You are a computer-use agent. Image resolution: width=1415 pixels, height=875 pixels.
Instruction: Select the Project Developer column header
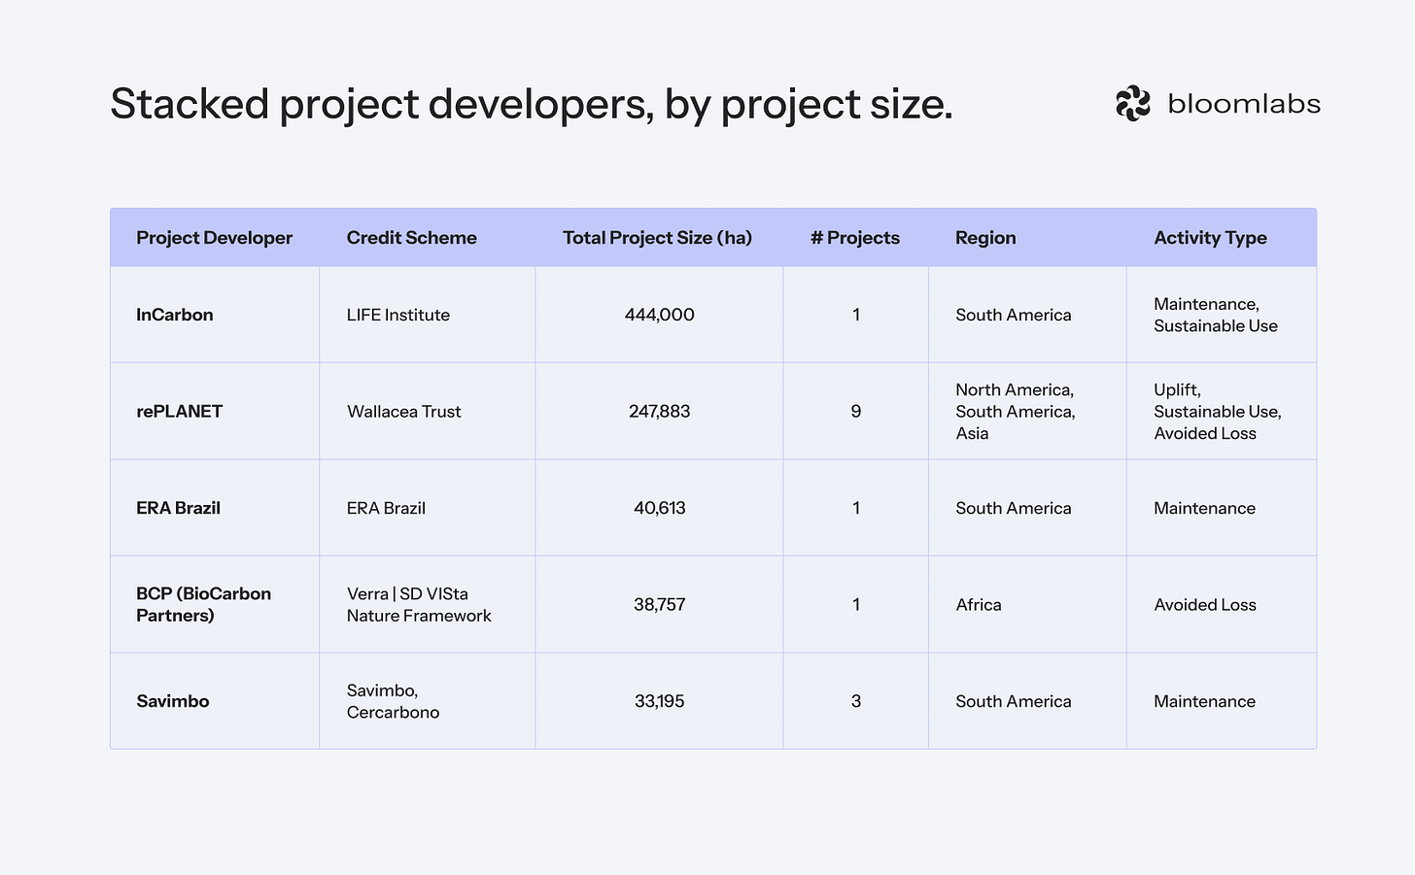(214, 238)
